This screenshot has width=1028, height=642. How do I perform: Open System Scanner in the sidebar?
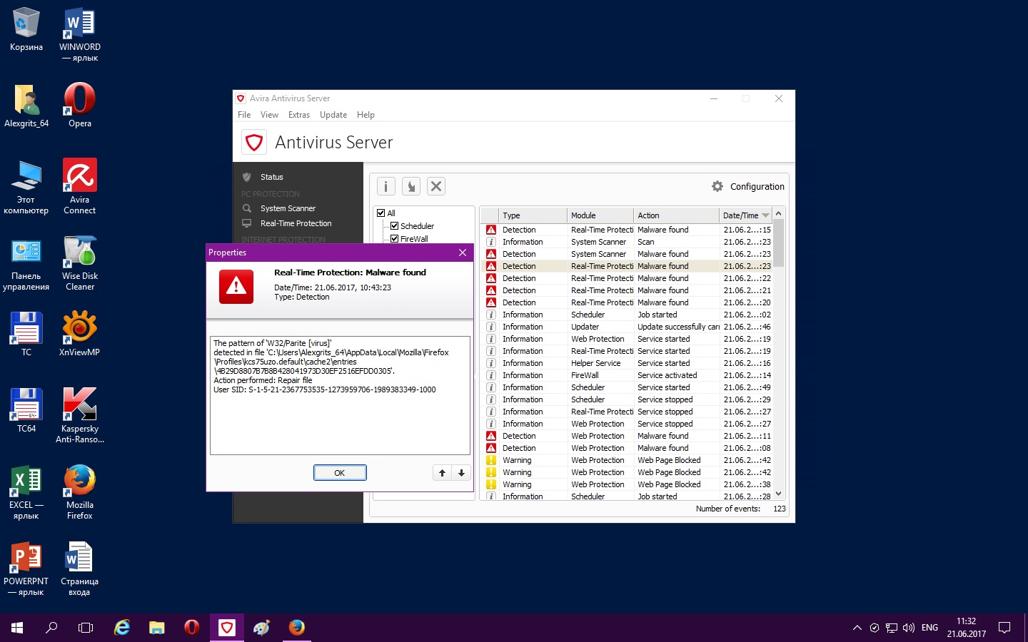click(x=288, y=208)
